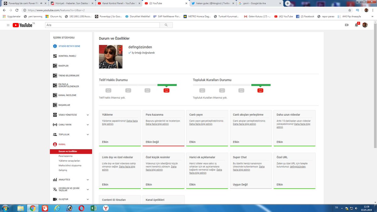Expand the Video Yöneticisi section chevron
This screenshot has width=377, height=212.
pyautogui.click(x=88, y=115)
